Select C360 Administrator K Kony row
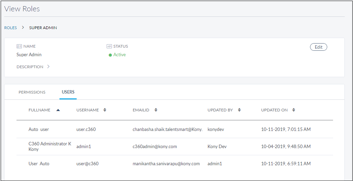This screenshot has width=353, height=181. point(49,146)
